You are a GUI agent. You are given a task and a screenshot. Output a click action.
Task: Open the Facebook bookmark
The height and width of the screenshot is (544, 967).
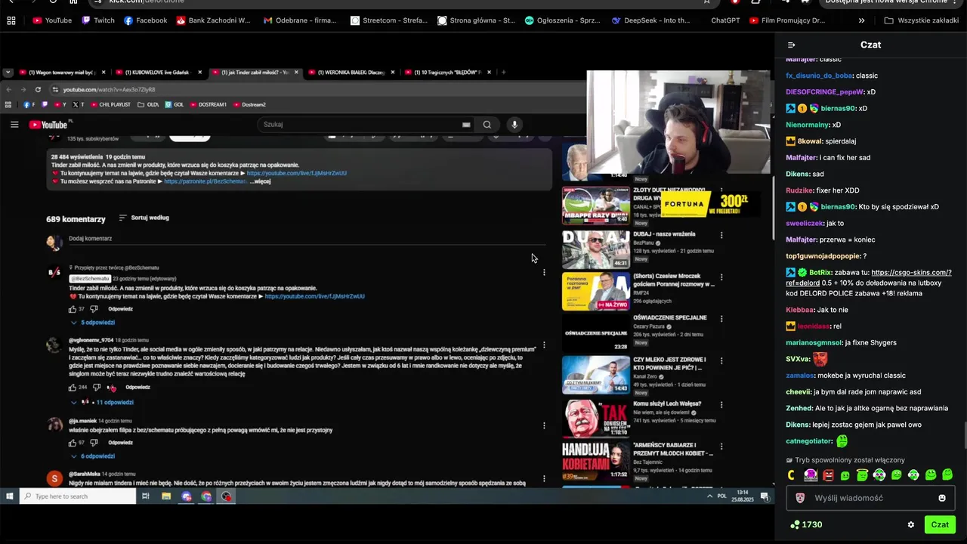pos(145,20)
